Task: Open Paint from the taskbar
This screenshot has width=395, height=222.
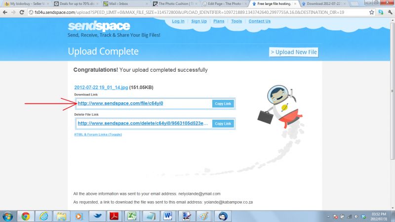Action: [x=204, y=216]
